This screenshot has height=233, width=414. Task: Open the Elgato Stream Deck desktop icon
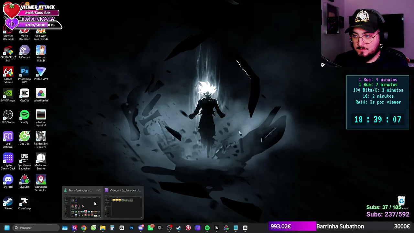point(8,161)
